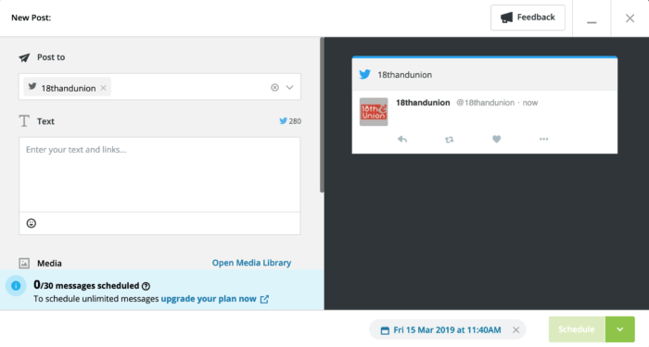Open the Schedule options dropdown arrow
The image size is (649, 347).
tap(620, 329)
